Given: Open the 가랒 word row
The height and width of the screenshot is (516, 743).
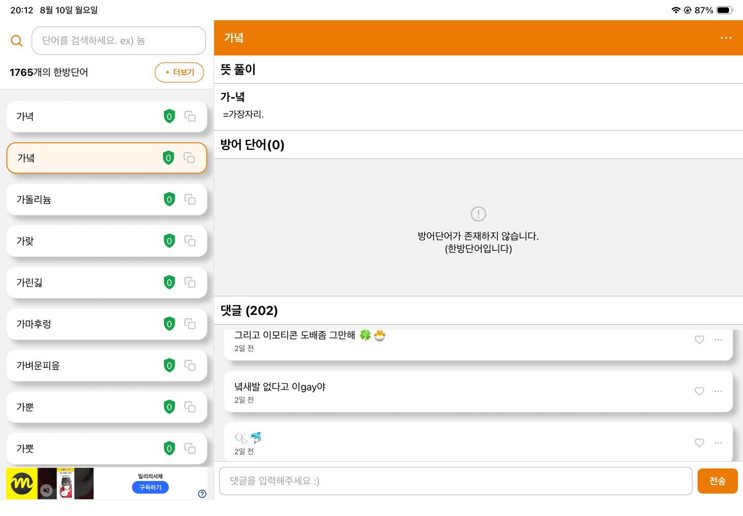Looking at the screenshot, I should 107,241.
